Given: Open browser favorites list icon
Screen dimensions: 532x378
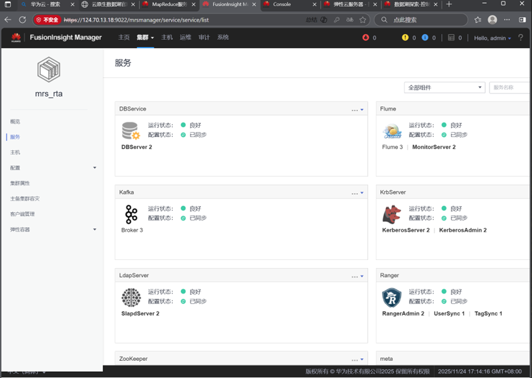Looking at the screenshot, I should coord(478,20).
